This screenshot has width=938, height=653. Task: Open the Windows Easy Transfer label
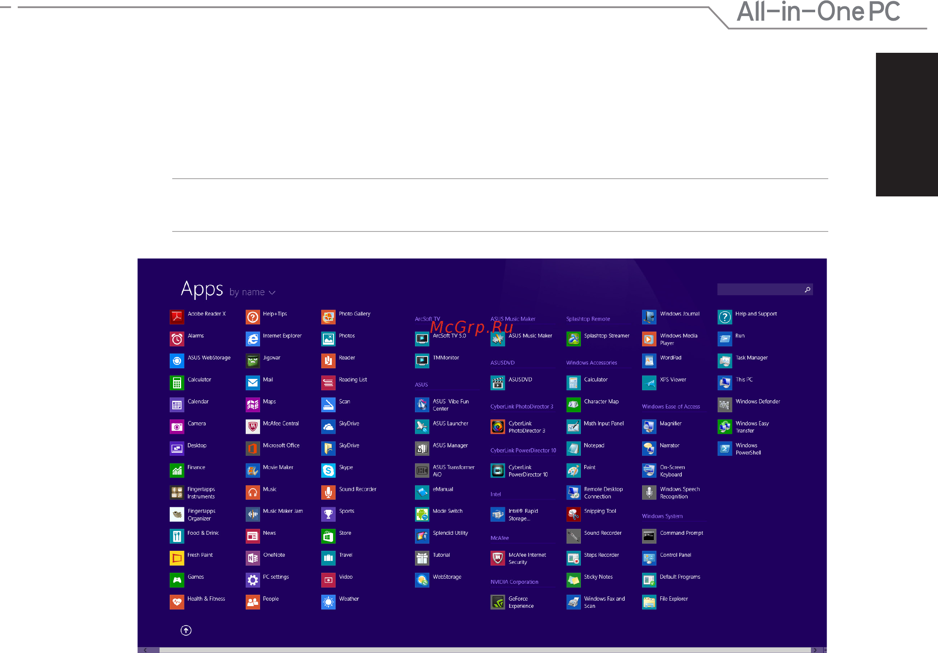tap(752, 427)
